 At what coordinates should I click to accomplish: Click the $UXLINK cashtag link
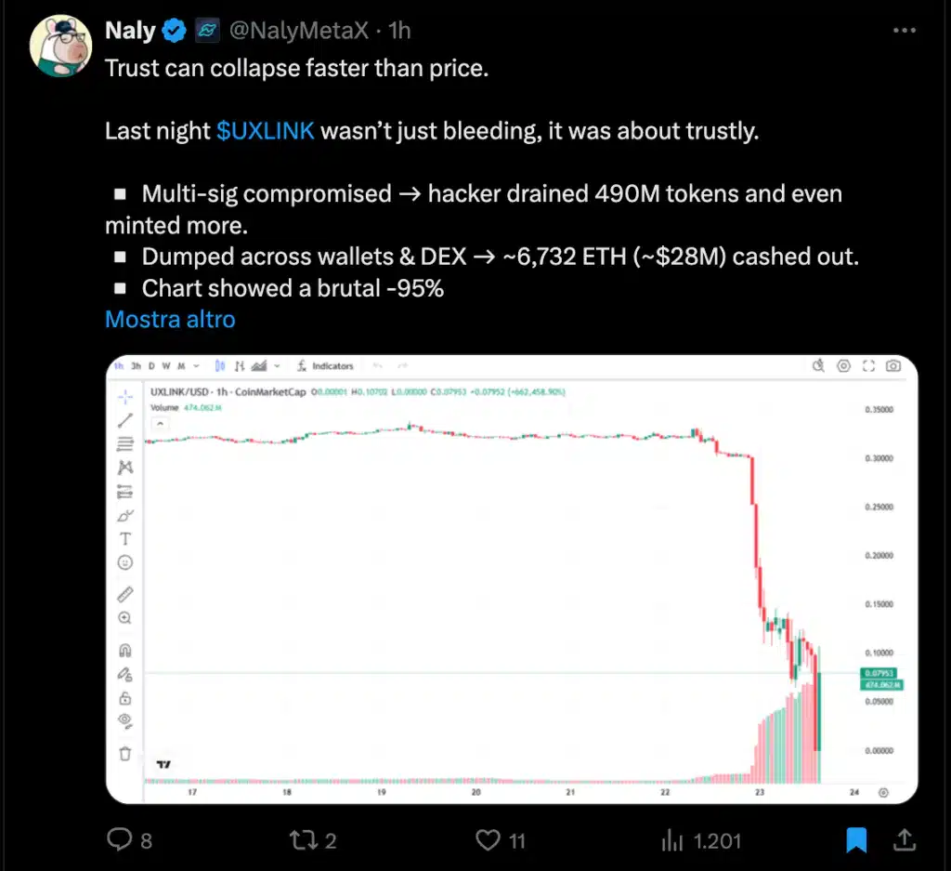point(265,130)
